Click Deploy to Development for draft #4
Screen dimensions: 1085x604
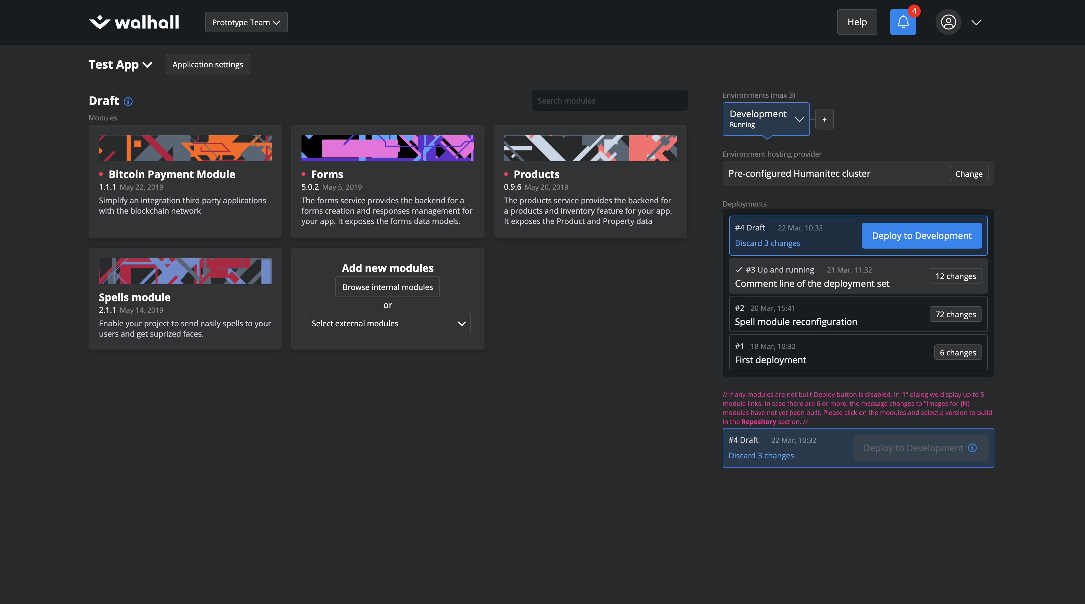pos(921,235)
